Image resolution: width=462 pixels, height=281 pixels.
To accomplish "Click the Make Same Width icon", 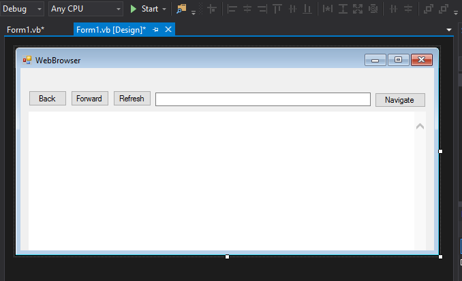I will click(x=328, y=9).
